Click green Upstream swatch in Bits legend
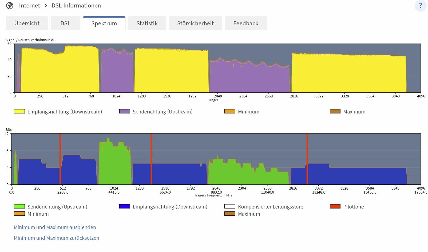 (19, 206)
